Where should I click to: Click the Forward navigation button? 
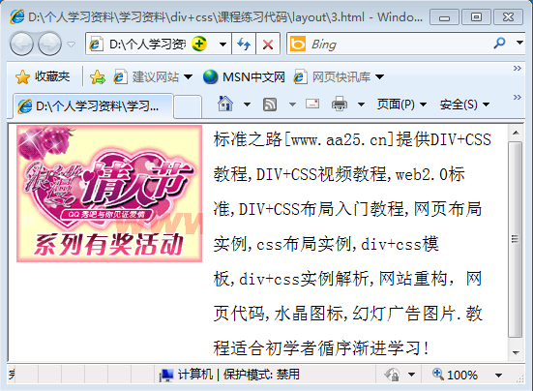coord(49,44)
